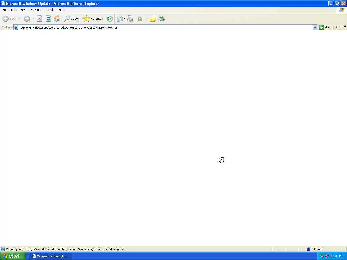Click the address bar URL field
This screenshot has height=260, width=347.
click(x=165, y=27)
